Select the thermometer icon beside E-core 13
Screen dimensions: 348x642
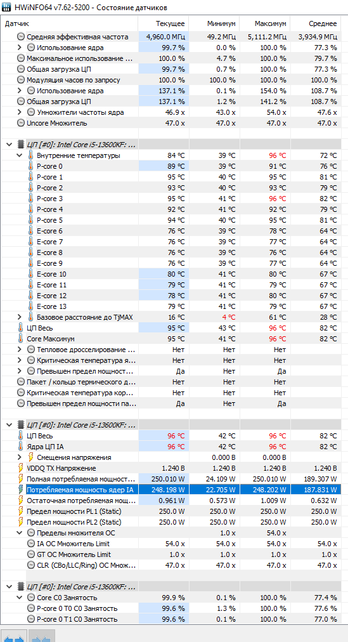pos(31,306)
